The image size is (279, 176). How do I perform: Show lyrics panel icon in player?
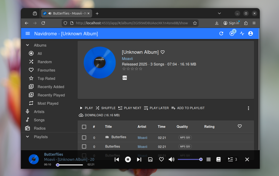[218, 159]
